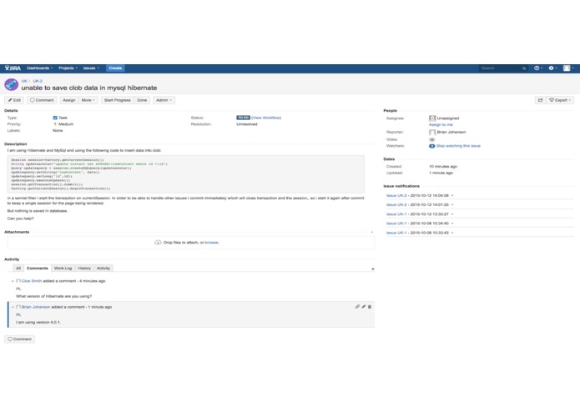Click the trash delete icon on Brian's comment
Image resolution: width=580 pixels, height=412 pixels.
click(370, 307)
